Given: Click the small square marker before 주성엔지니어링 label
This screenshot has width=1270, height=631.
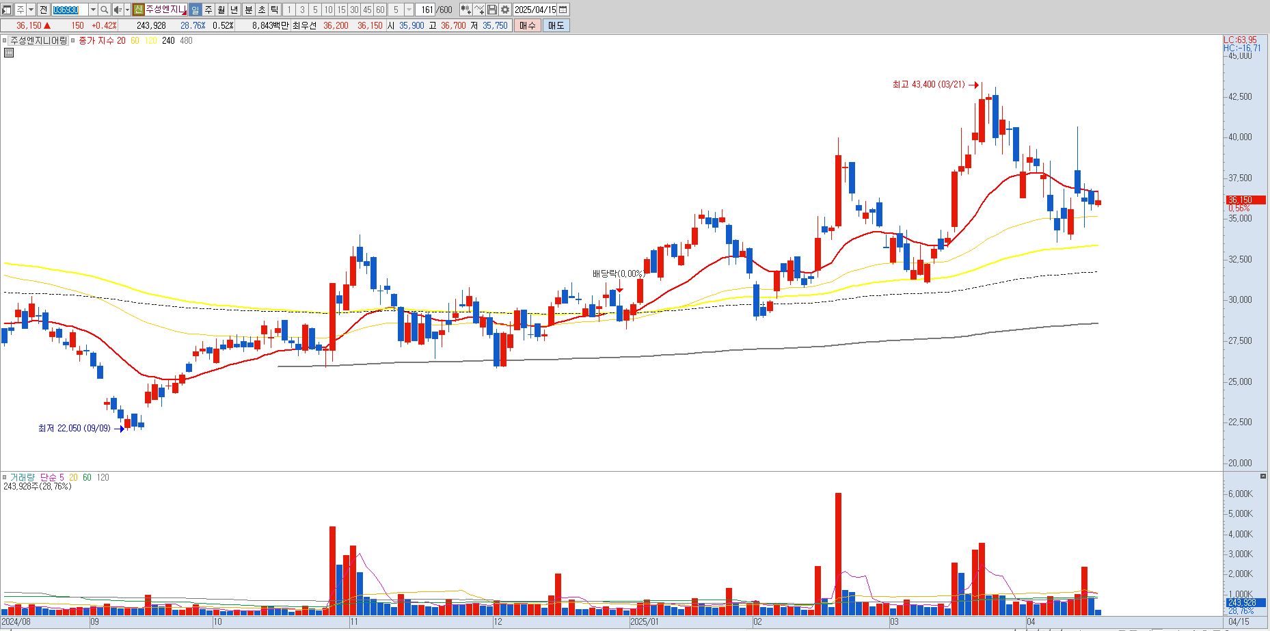Looking at the screenshot, I should pyautogui.click(x=4, y=41).
